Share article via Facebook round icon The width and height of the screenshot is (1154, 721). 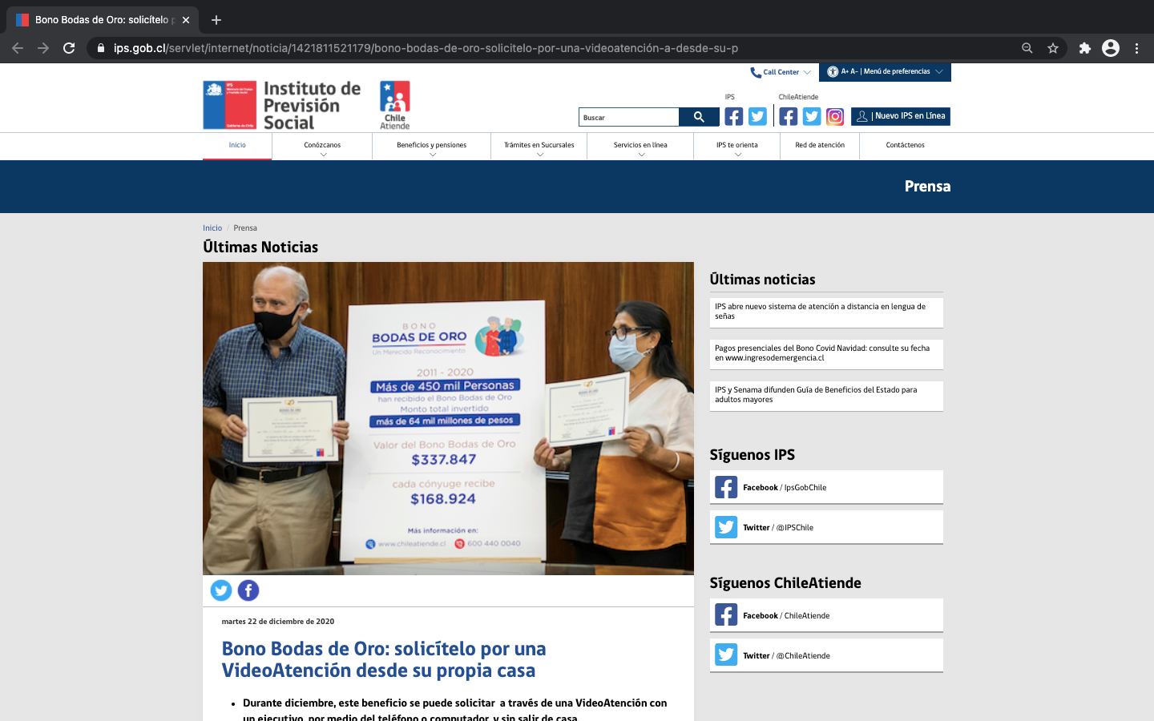[248, 590]
